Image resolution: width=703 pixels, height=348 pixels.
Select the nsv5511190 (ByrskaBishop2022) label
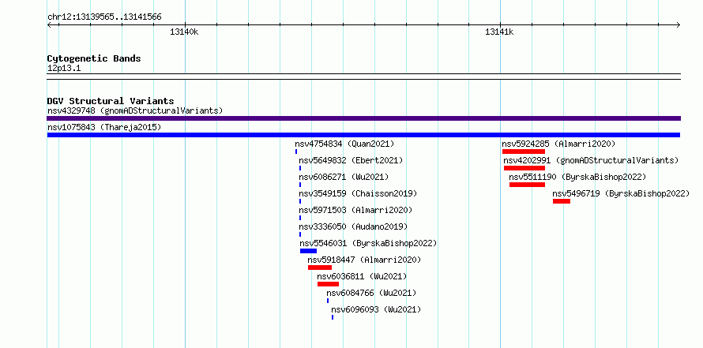coord(578,177)
